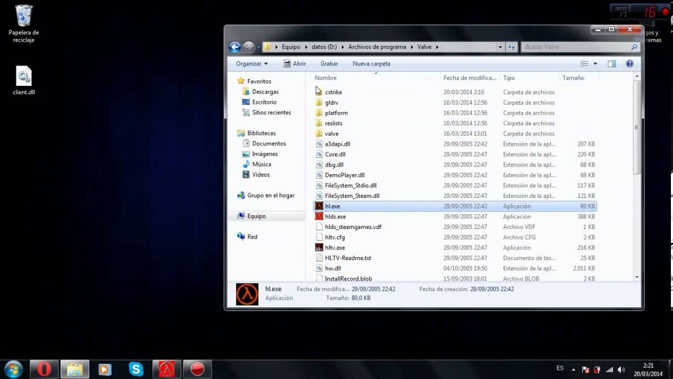Select Red in navigation pane
Viewport: 673px width, 379px height.
[x=252, y=237]
